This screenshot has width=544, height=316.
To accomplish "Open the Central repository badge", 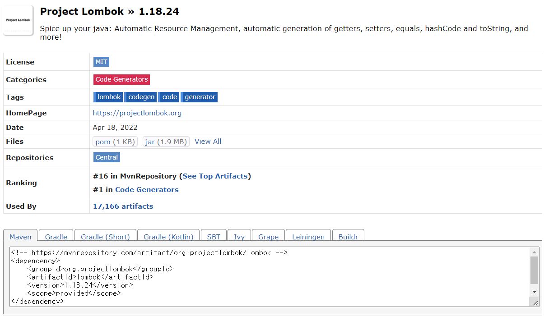I will [x=107, y=157].
